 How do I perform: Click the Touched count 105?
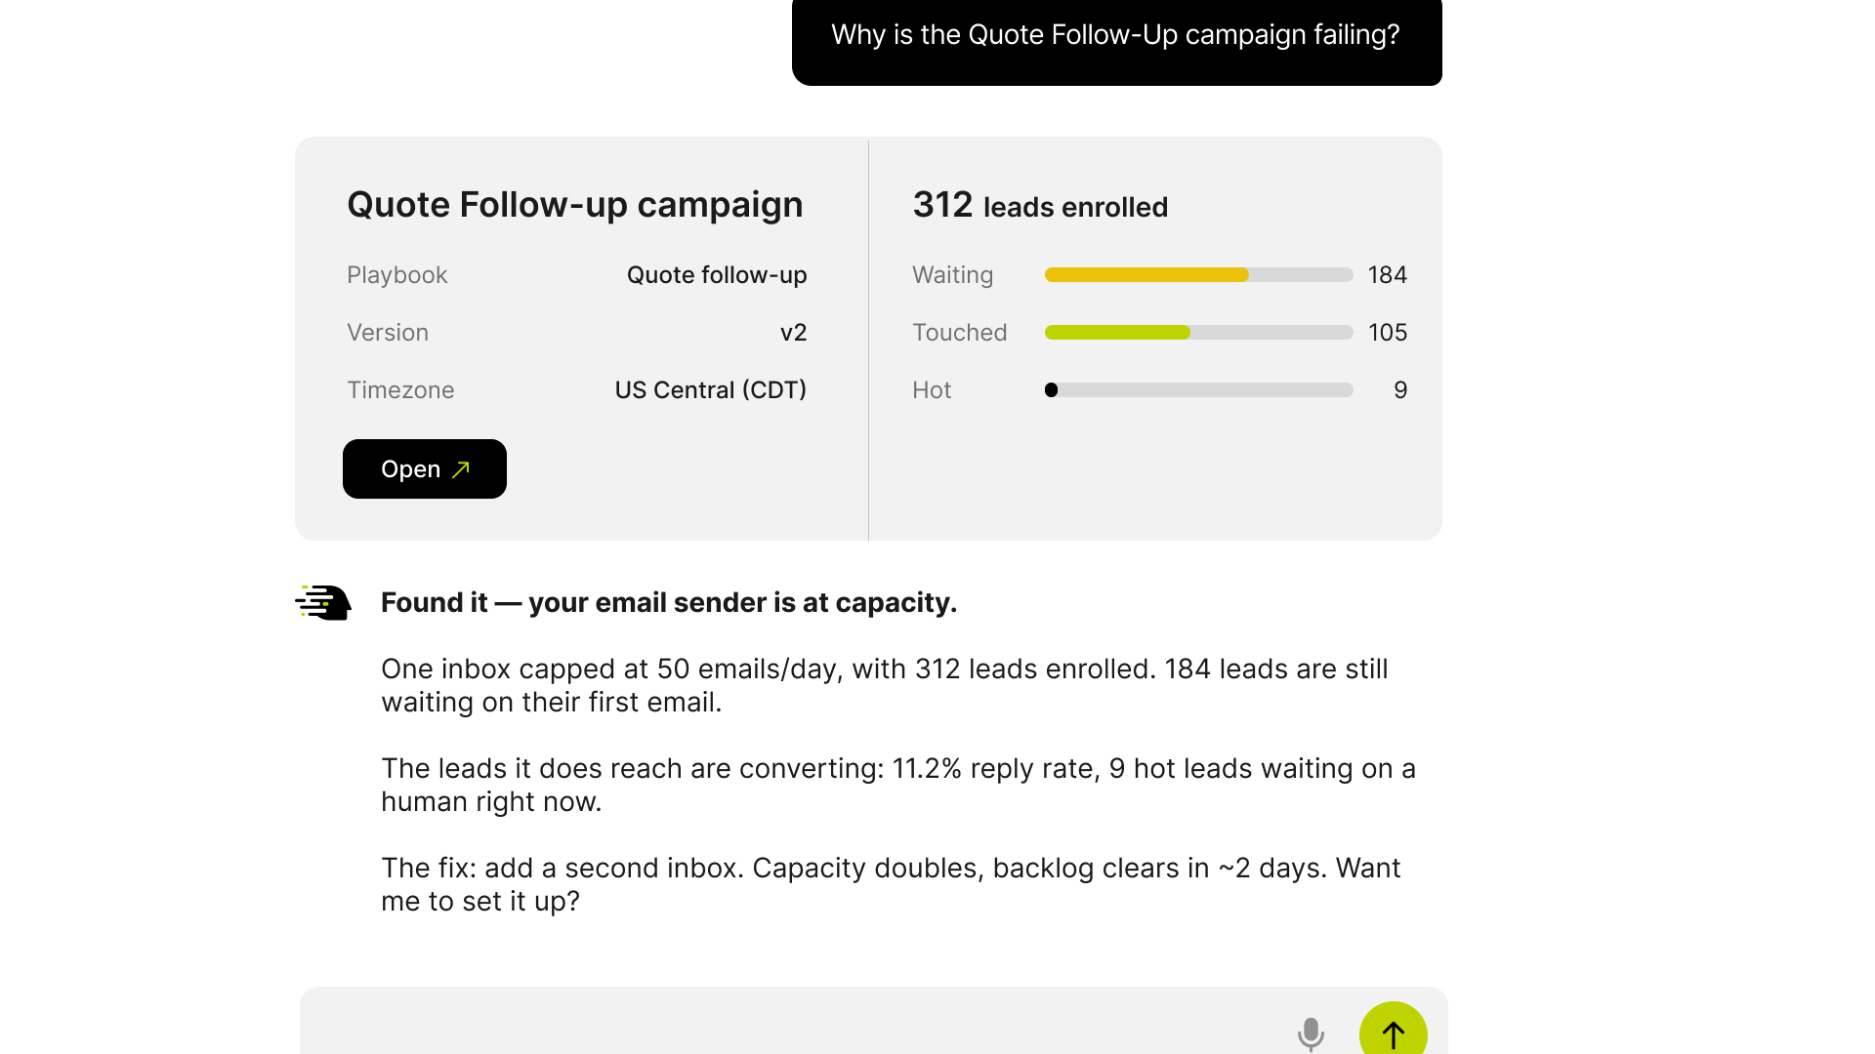tap(1388, 333)
